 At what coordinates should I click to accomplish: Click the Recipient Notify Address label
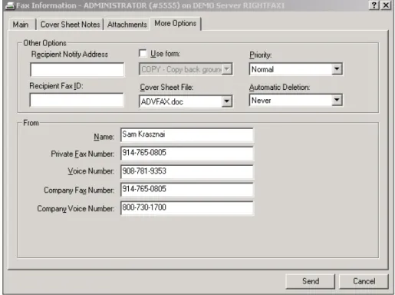pyautogui.click(x=70, y=55)
